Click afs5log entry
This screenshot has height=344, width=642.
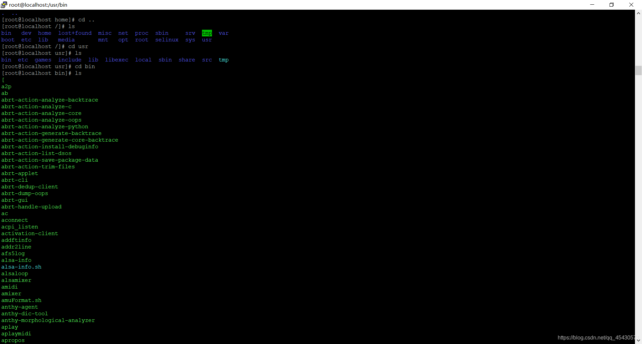(13, 253)
